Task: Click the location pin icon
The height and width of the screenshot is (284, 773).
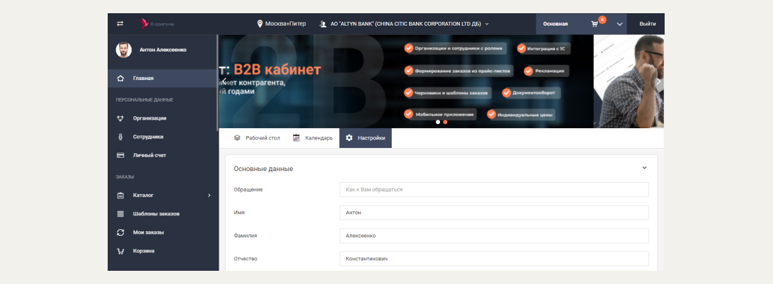Action: pos(260,24)
